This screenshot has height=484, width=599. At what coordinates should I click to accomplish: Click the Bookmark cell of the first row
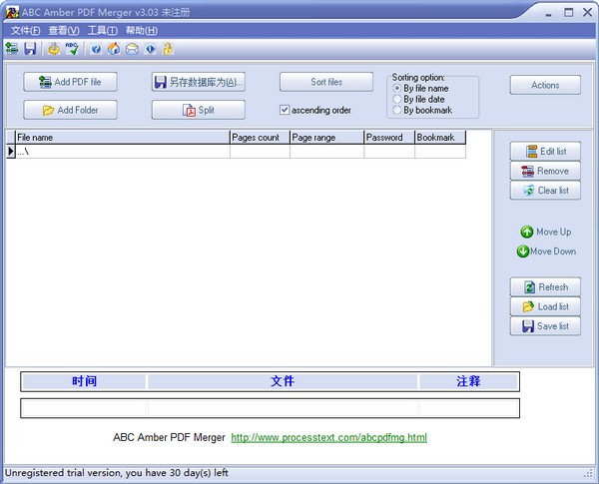coord(440,152)
